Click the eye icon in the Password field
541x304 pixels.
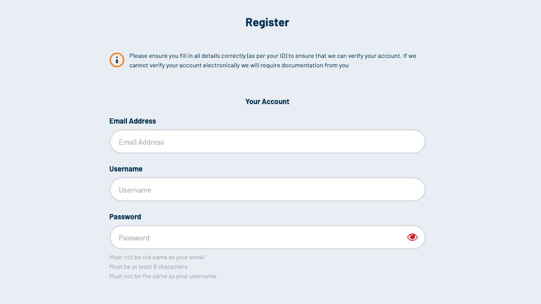[x=412, y=237]
